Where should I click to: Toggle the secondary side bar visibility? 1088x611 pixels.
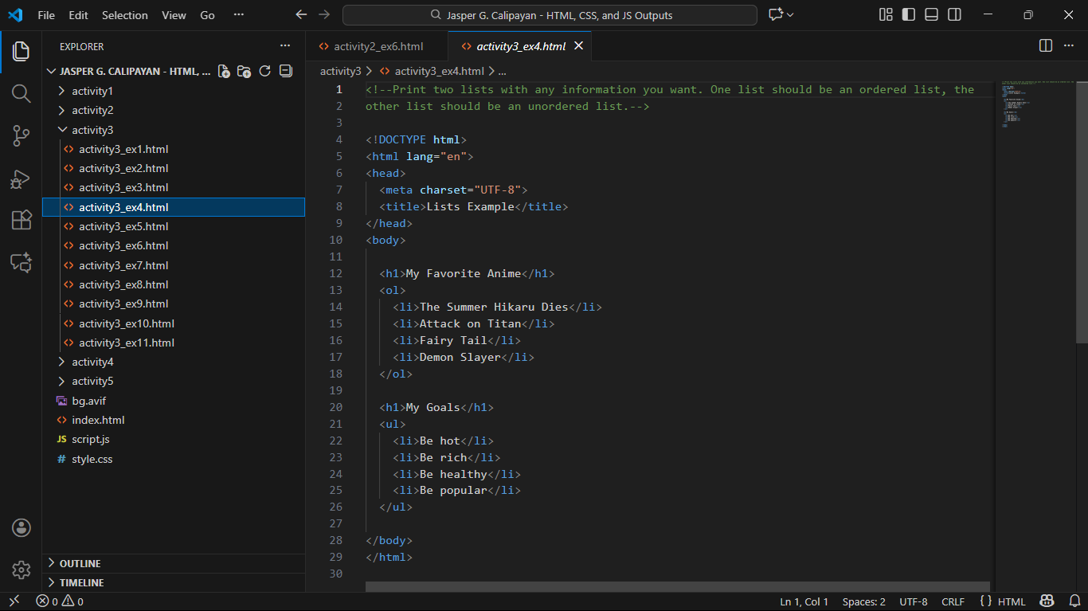(x=954, y=15)
